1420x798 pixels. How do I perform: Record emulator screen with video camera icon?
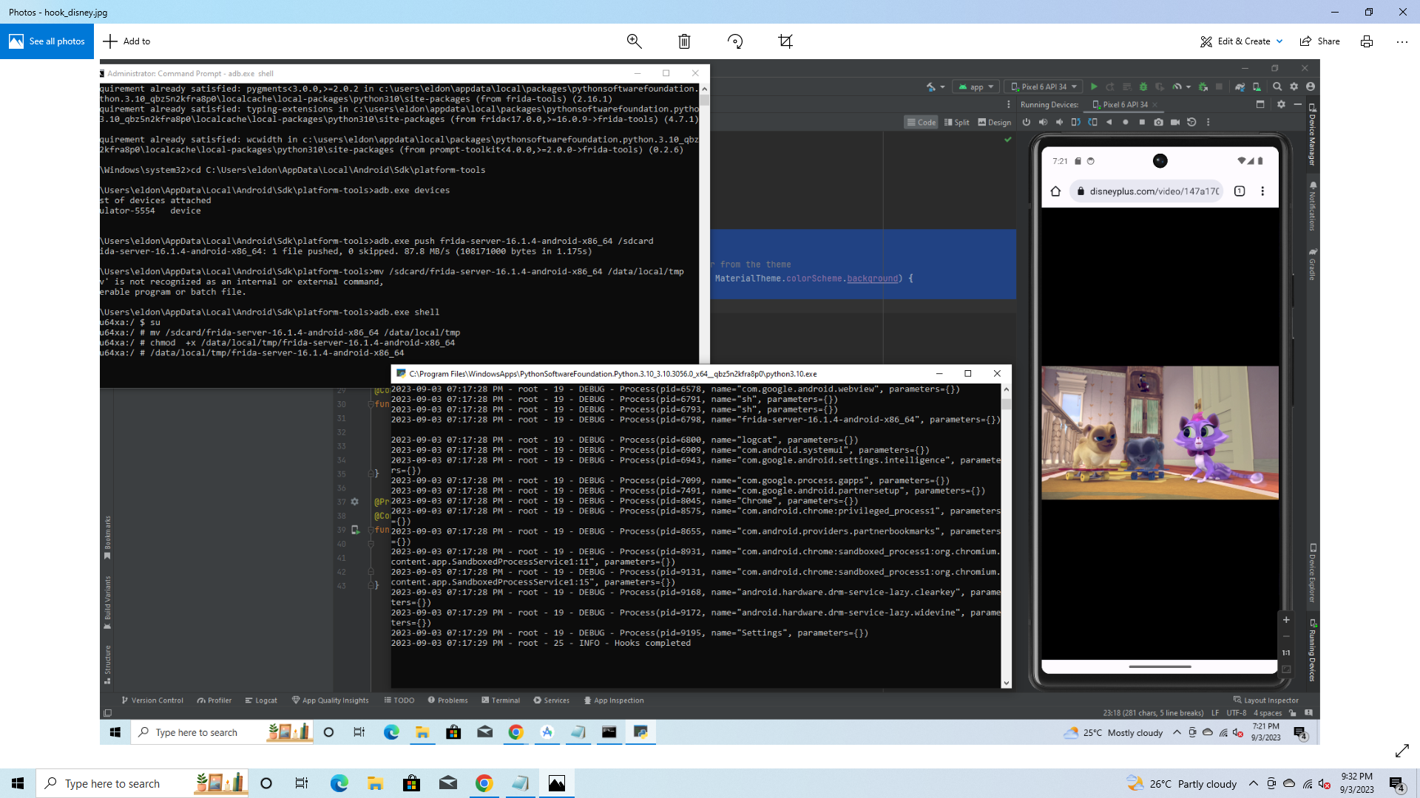1174,123
